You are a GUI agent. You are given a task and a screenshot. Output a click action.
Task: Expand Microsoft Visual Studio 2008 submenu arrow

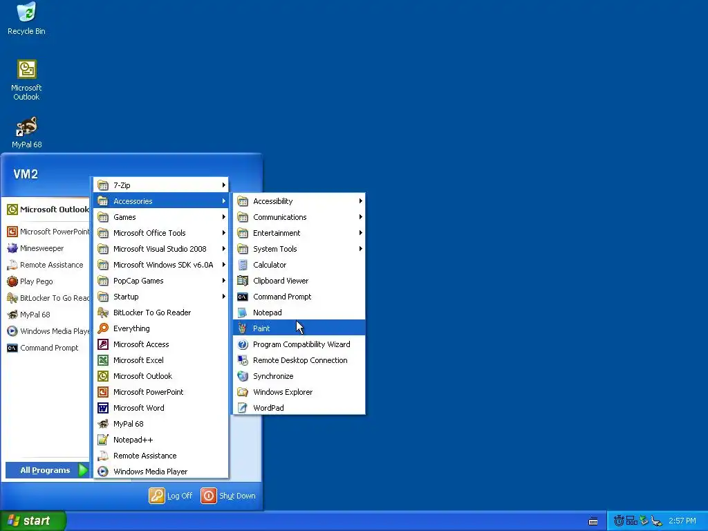tap(223, 249)
